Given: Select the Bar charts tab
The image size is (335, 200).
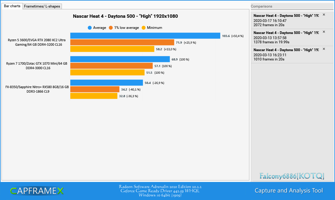Looking at the screenshot, I should pyautogui.click(x=12, y=6).
